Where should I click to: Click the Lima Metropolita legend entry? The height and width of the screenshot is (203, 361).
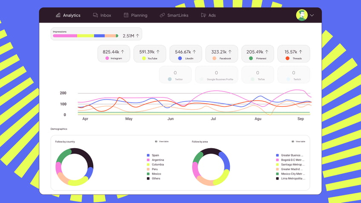click(291, 178)
